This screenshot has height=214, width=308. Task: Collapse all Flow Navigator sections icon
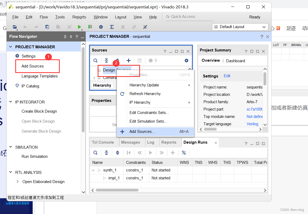pyautogui.click(x=65, y=37)
